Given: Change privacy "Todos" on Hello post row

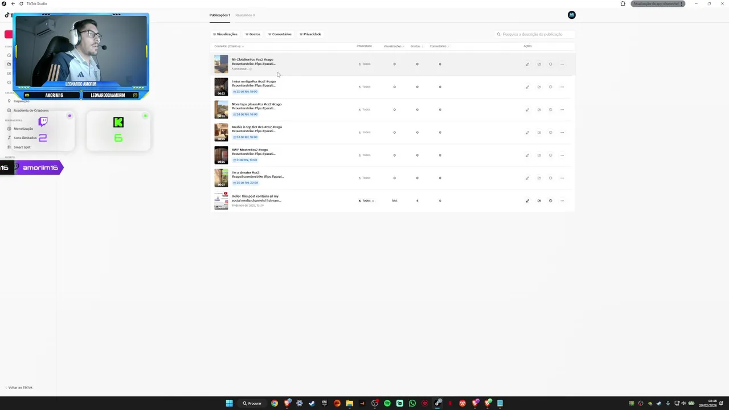Looking at the screenshot, I should click(x=366, y=201).
